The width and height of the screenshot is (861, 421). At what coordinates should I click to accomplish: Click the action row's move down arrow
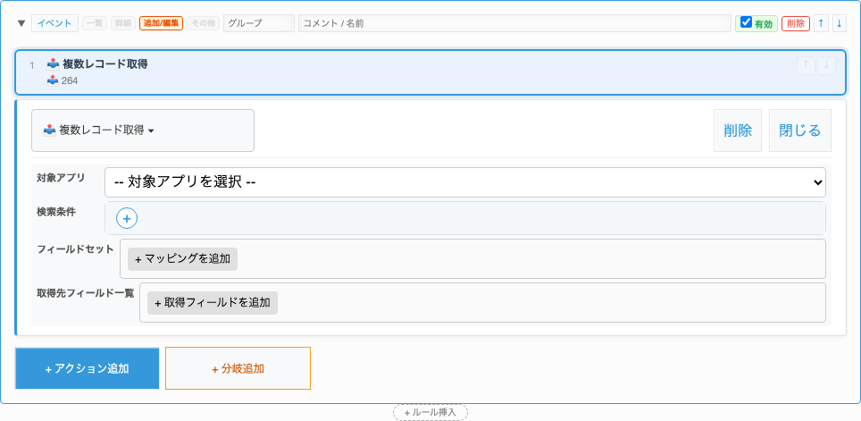point(826,66)
